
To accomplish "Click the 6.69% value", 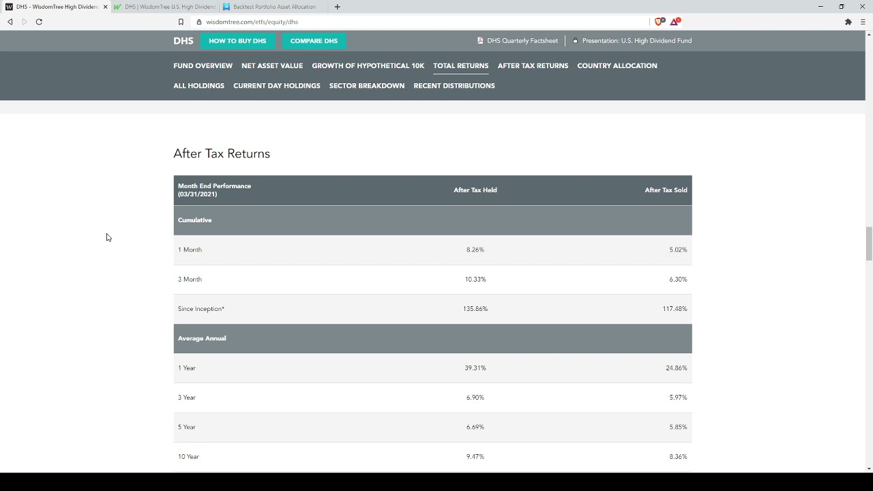I will 475,428.
